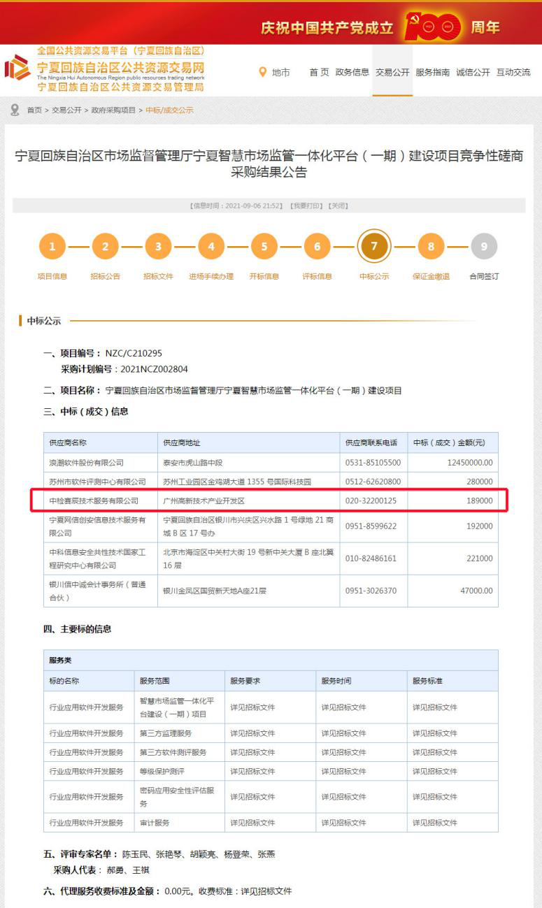The image size is (542, 908).
Task: Select step 4 circle 进场手续办理
Action: click(211, 246)
